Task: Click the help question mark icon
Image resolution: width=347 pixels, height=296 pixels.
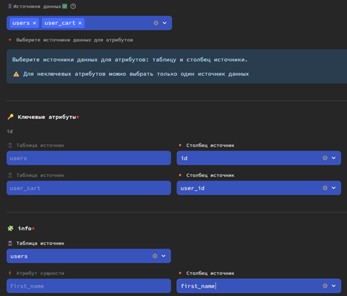Action: 73,6
